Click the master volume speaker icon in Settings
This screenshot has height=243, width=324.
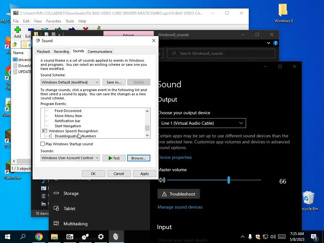coord(162,180)
